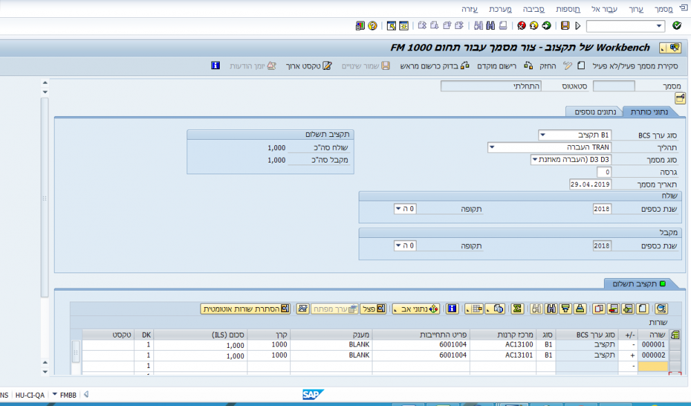The width and height of the screenshot is (691, 406).
Task: Click the מסמך document number input field
Action: tap(614, 86)
